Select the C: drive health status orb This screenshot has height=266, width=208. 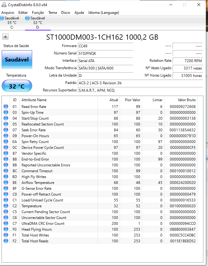(2, 18)
